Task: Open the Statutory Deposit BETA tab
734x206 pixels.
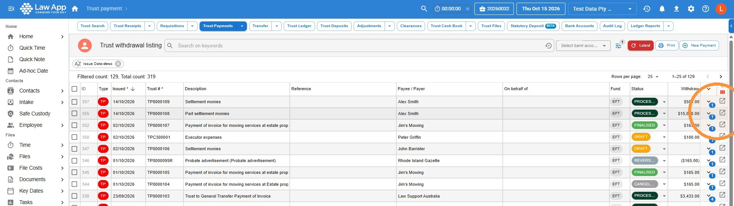Action: pyautogui.click(x=533, y=26)
